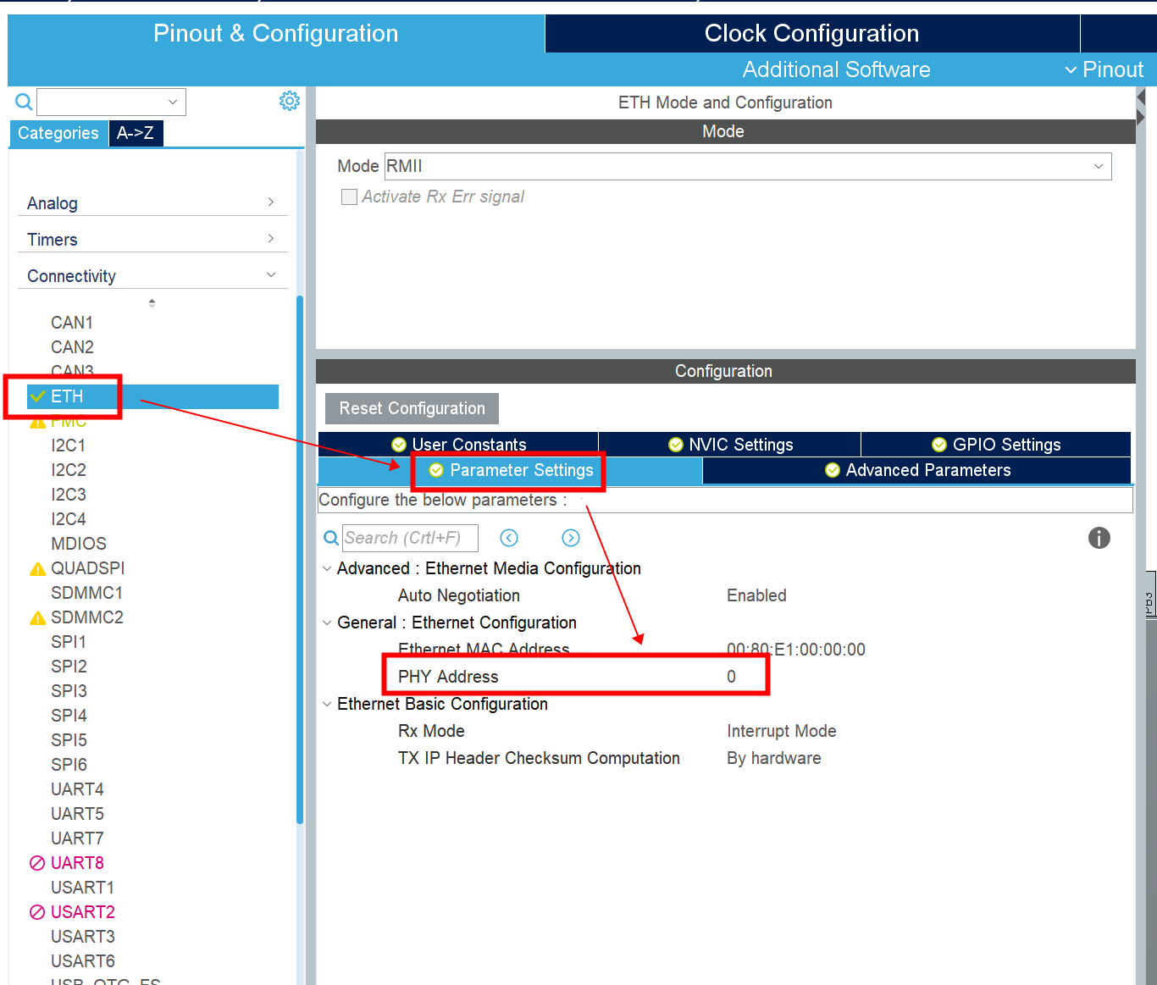Click the UART8 disabled icon
Image resolution: width=1157 pixels, height=985 pixels.
(x=37, y=863)
